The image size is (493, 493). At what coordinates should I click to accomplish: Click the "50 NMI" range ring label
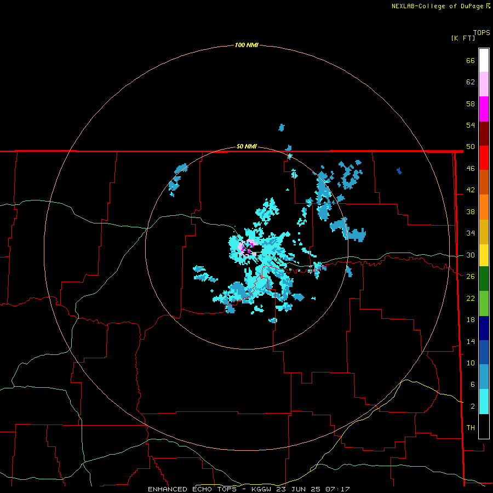pyautogui.click(x=246, y=146)
